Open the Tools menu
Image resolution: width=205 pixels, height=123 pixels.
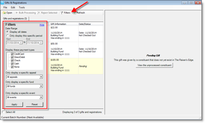point(22,7)
